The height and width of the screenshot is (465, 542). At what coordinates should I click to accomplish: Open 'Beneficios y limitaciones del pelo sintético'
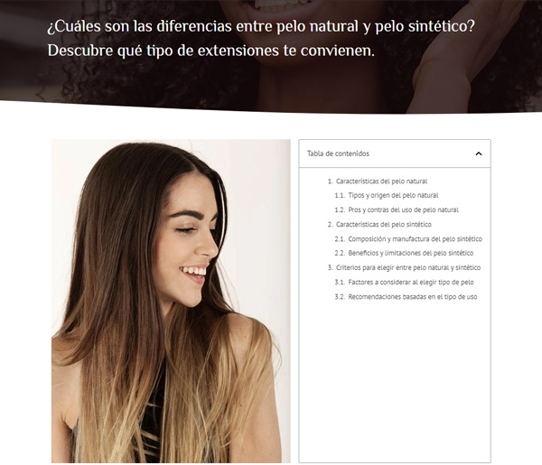pyautogui.click(x=411, y=253)
